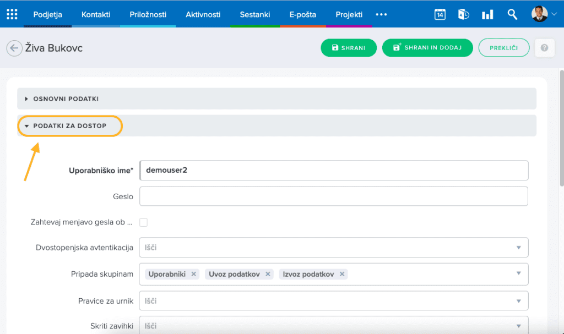The height and width of the screenshot is (334, 564).
Task: Remove the Uporabniki group tag
Action: point(194,274)
